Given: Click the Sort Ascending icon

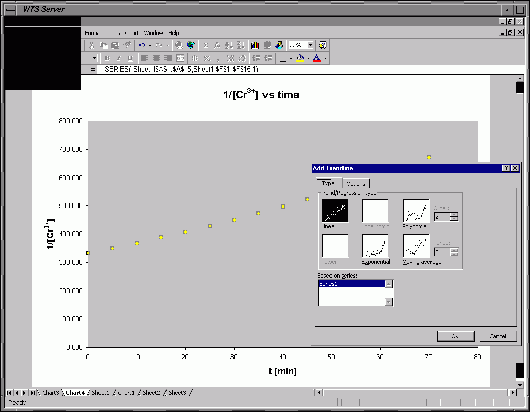Looking at the screenshot, I should pos(228,45).
